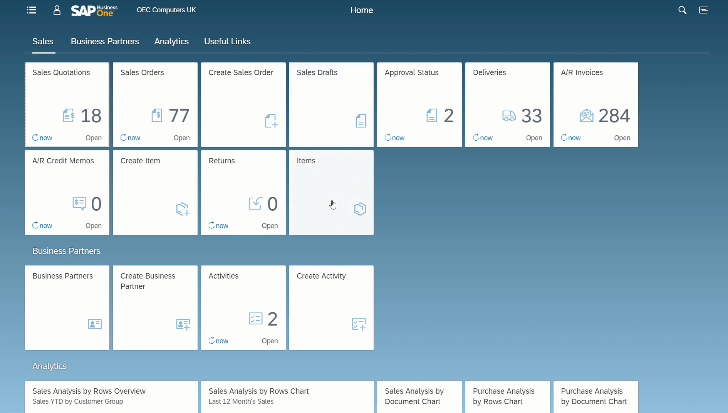Screen dimensions: 728x413
Task: Refresh the Activities tile using now
Action: (218, 341)
